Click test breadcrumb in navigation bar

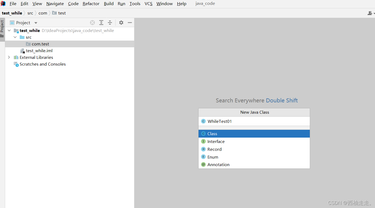pos(59,13)
